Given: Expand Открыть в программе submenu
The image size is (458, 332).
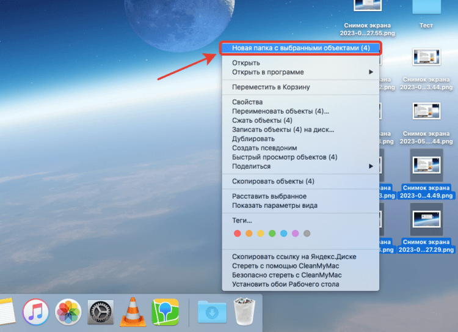Looking at the screenshot, I should click(x=301, y=72).
